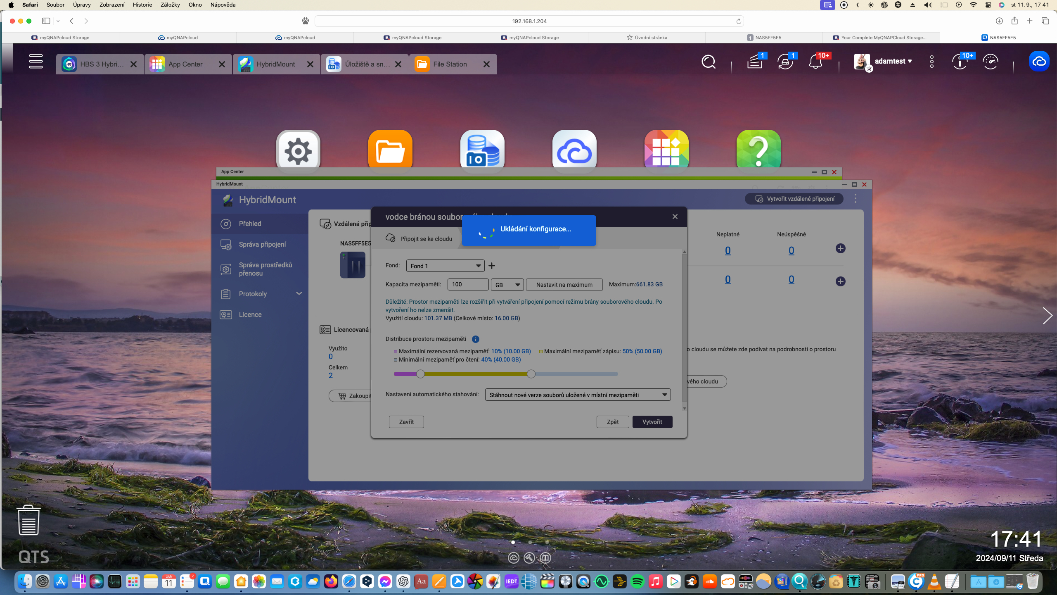Expand the automatic download settings dropdown
Viewport: 1057px width, 595px height.
pyautogui.click(x=578, y=395)
